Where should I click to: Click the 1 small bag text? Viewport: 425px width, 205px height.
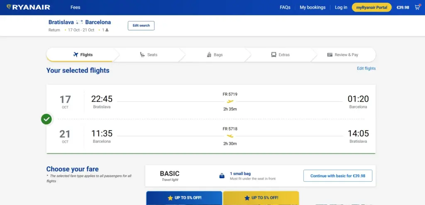[240, 173]
